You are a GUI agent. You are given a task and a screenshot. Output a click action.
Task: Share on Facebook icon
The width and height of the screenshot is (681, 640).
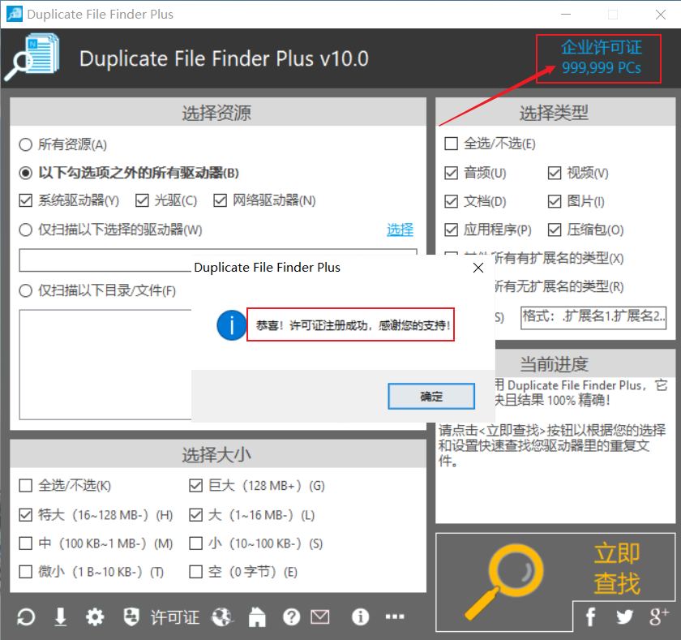[x=590, y=616]
